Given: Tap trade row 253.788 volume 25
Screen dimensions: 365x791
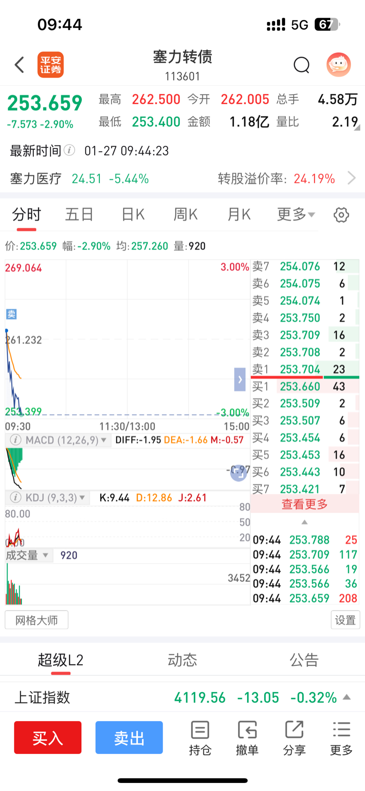Looking at the screenshot, I should point(305,540).
